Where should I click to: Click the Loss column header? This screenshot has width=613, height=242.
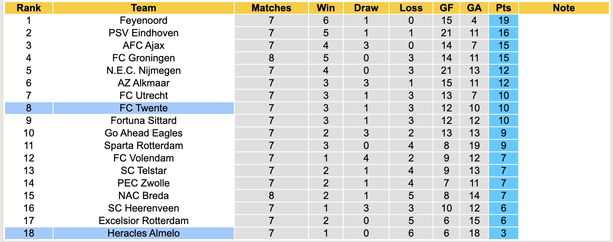coord(411,8)
